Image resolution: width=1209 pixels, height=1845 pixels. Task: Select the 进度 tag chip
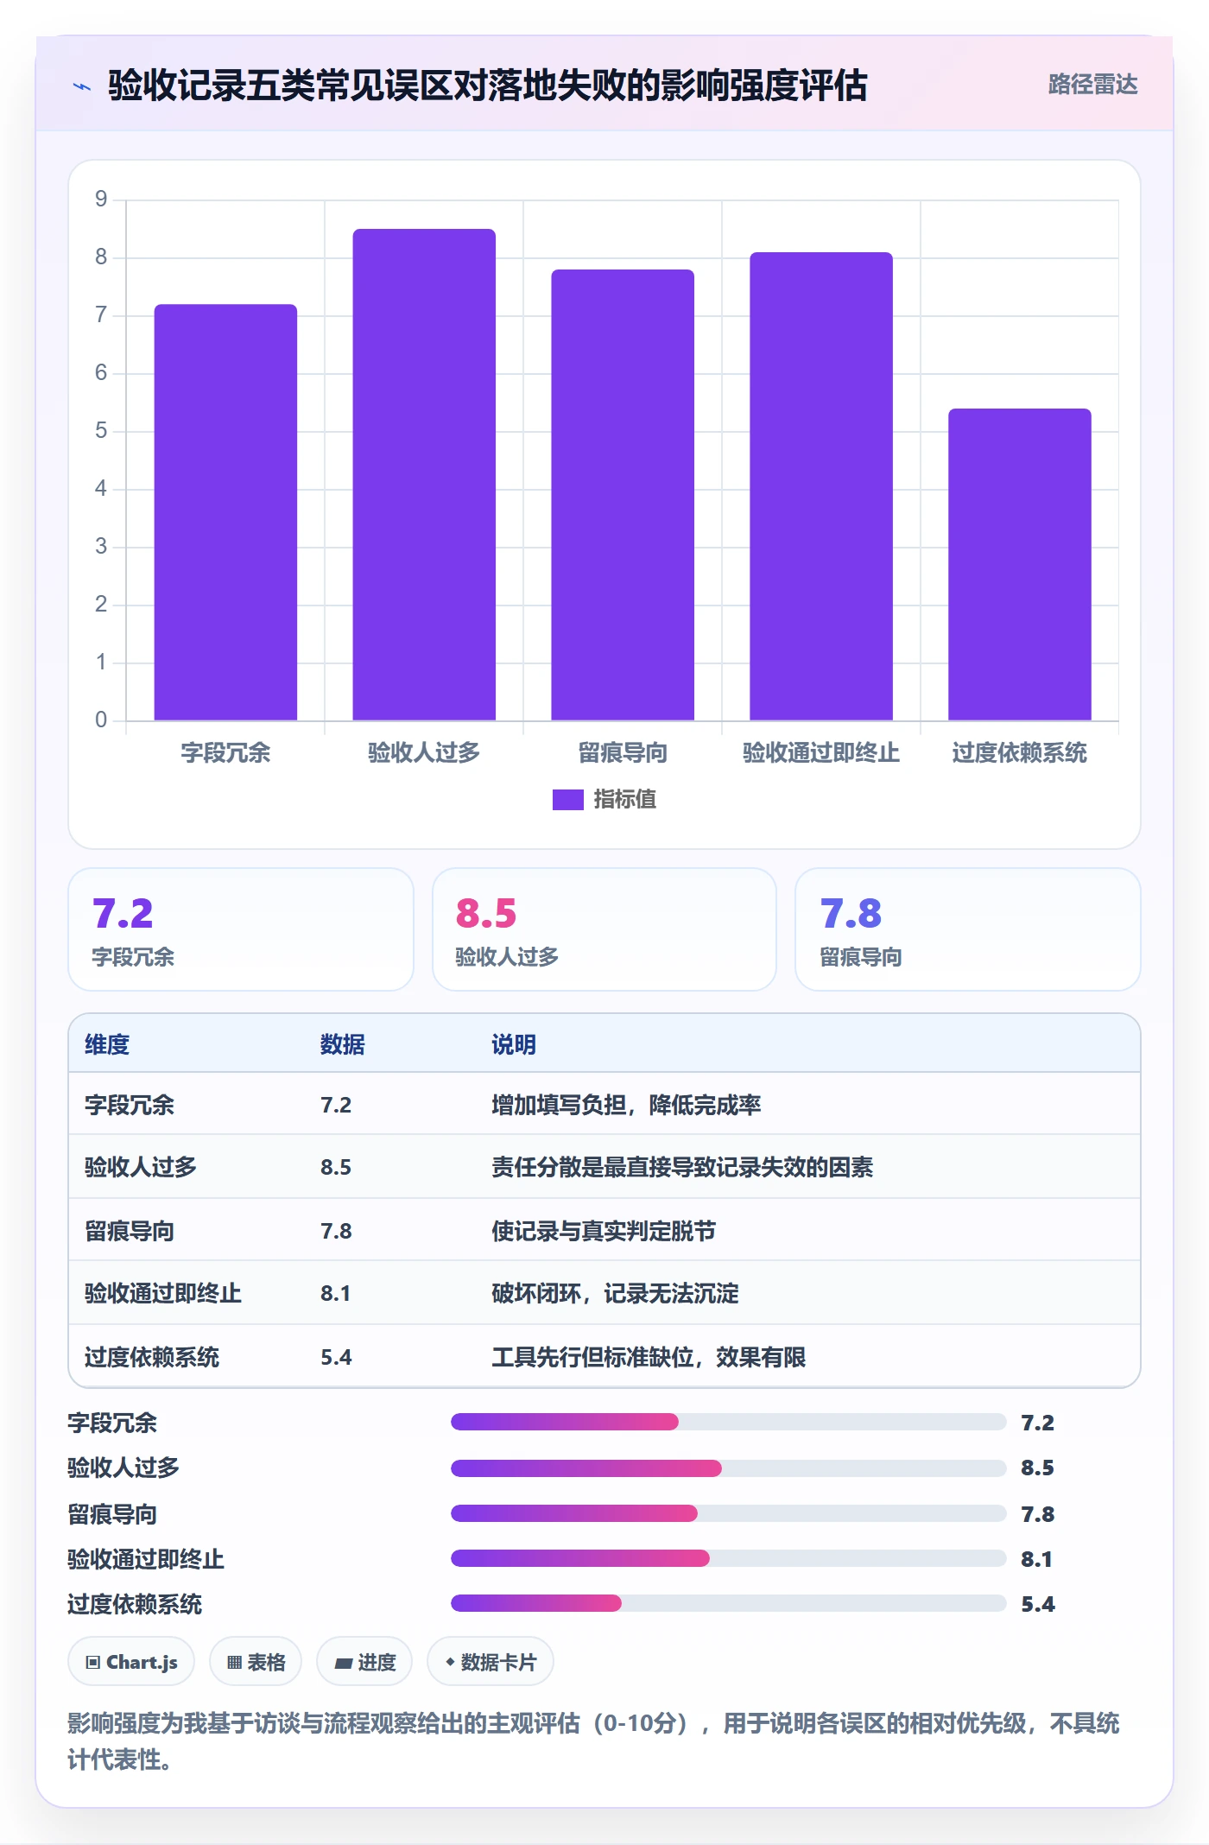pyautogui.click(x=364, y=1662)
